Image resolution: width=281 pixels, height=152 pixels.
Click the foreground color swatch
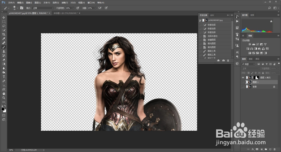click(3, 109)
